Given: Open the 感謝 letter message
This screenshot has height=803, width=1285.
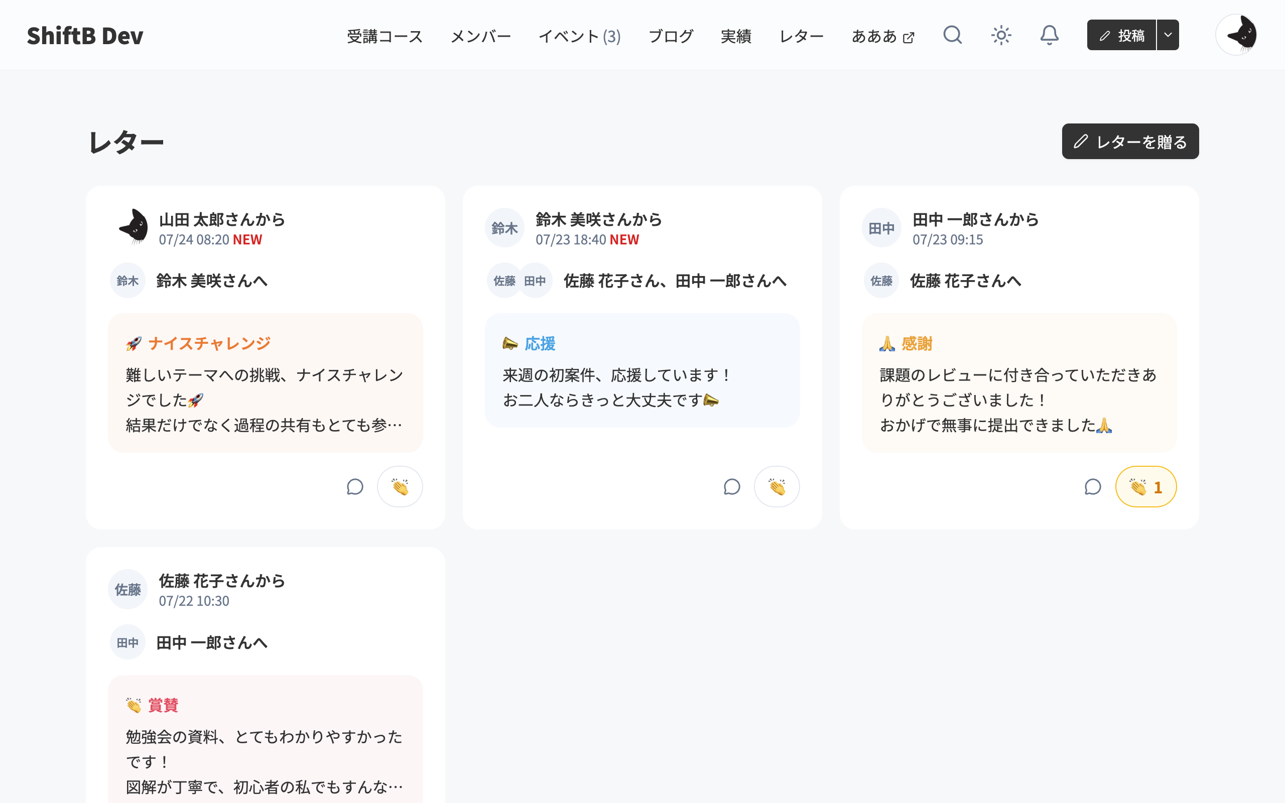Looking at the screenshot, I should pos(1019,383).
